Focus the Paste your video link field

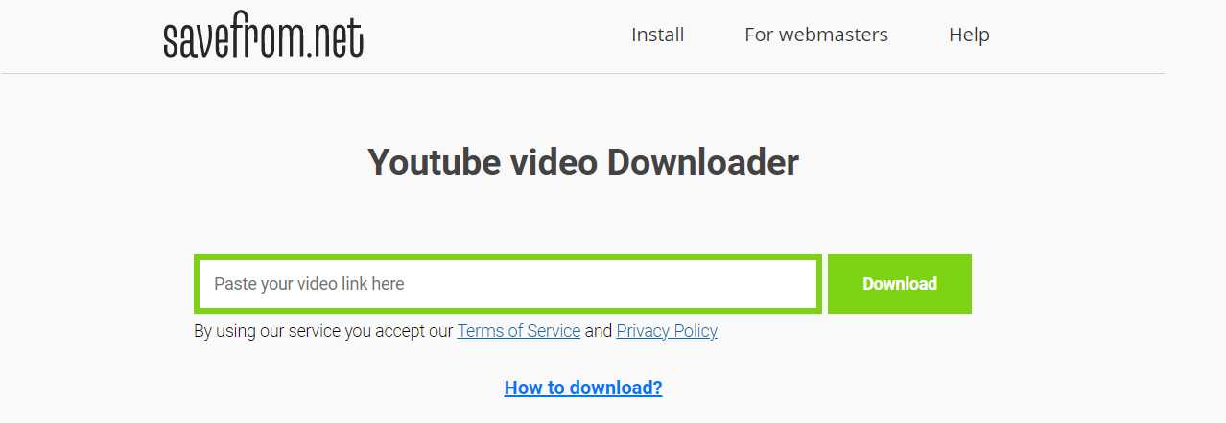(507, 284)
